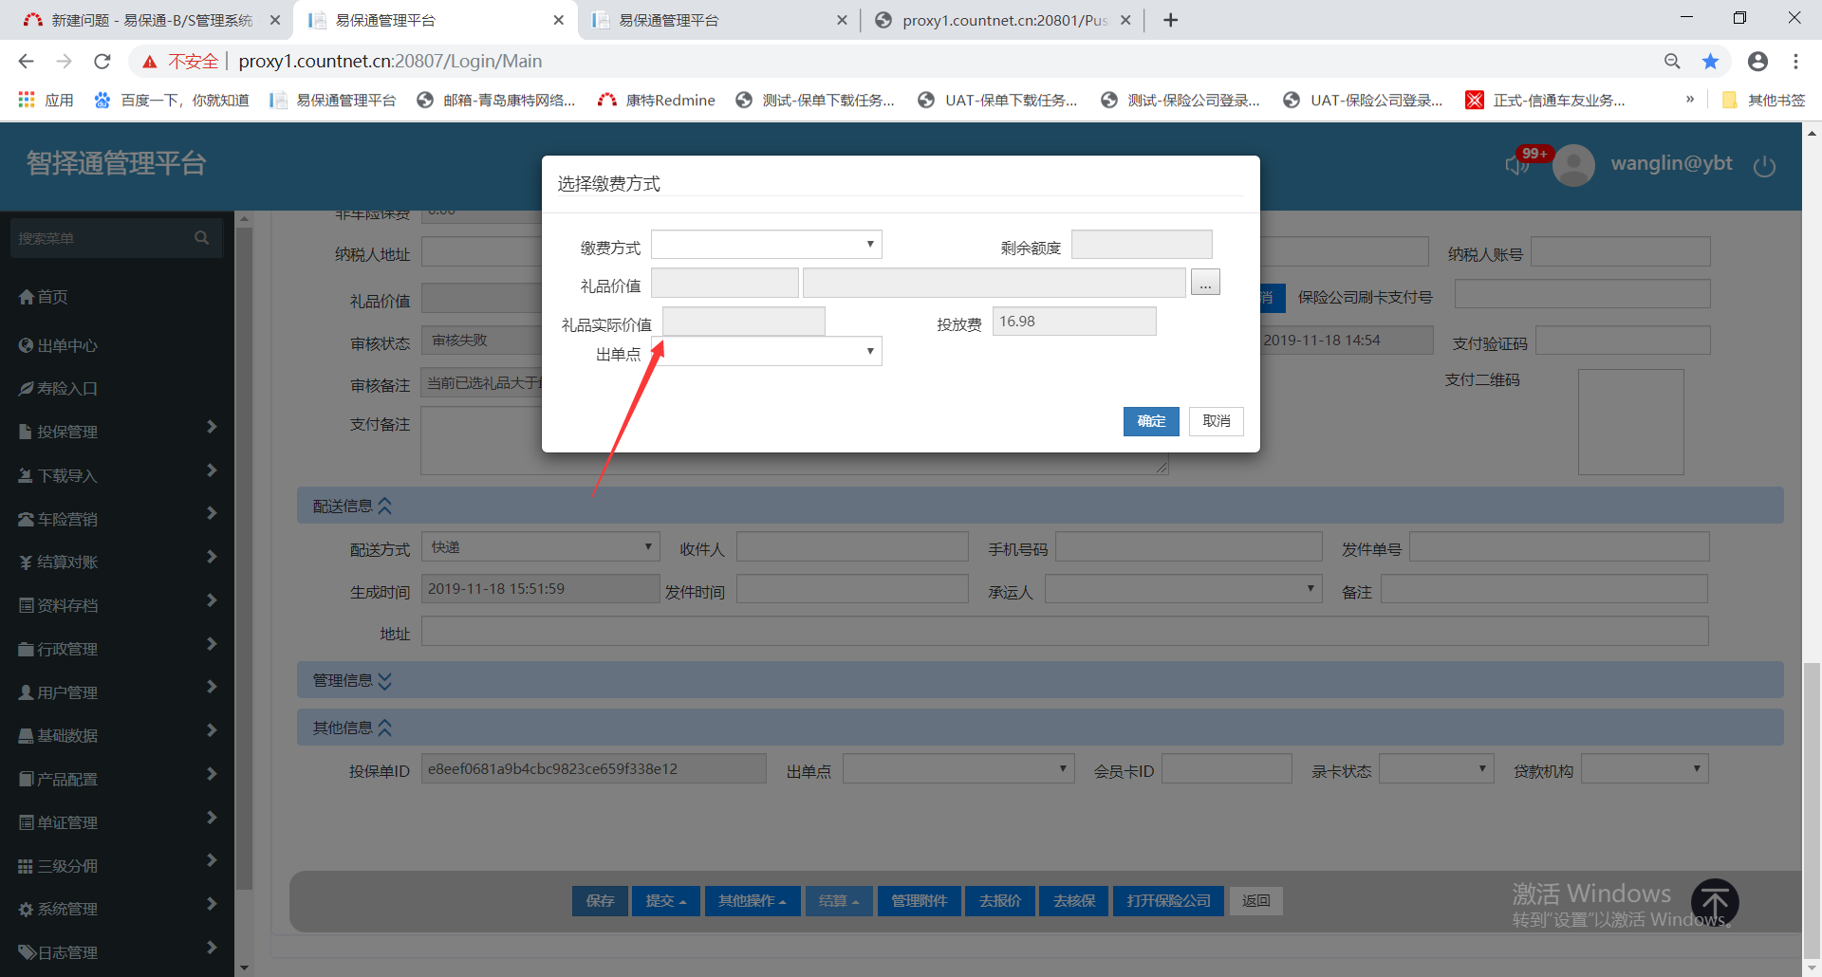The image size is (1822, 977).
Task: Open Chrome's three-dot menu
Action: coord(1795,62)
